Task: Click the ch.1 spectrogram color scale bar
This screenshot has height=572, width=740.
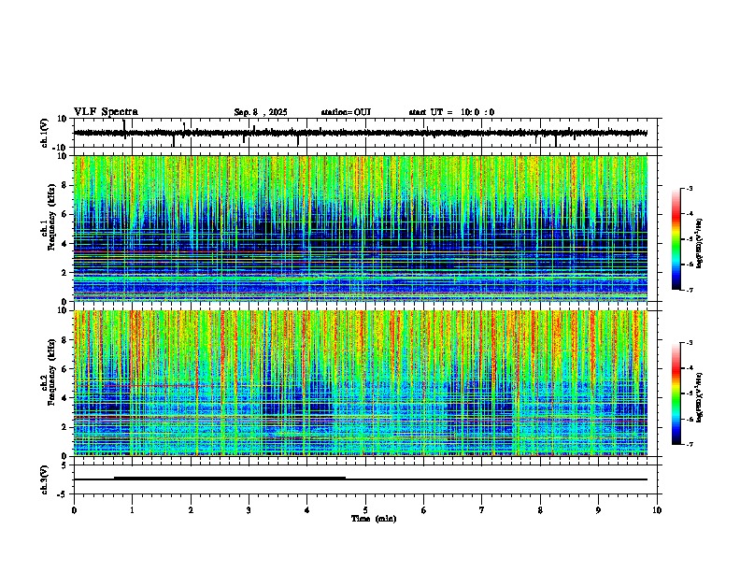Action: tap(676, 239)
